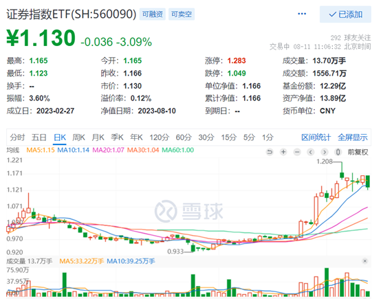Select the 周K chart tab
The image size is (381, 299).
pyautogui.click(x=78, y=137)
